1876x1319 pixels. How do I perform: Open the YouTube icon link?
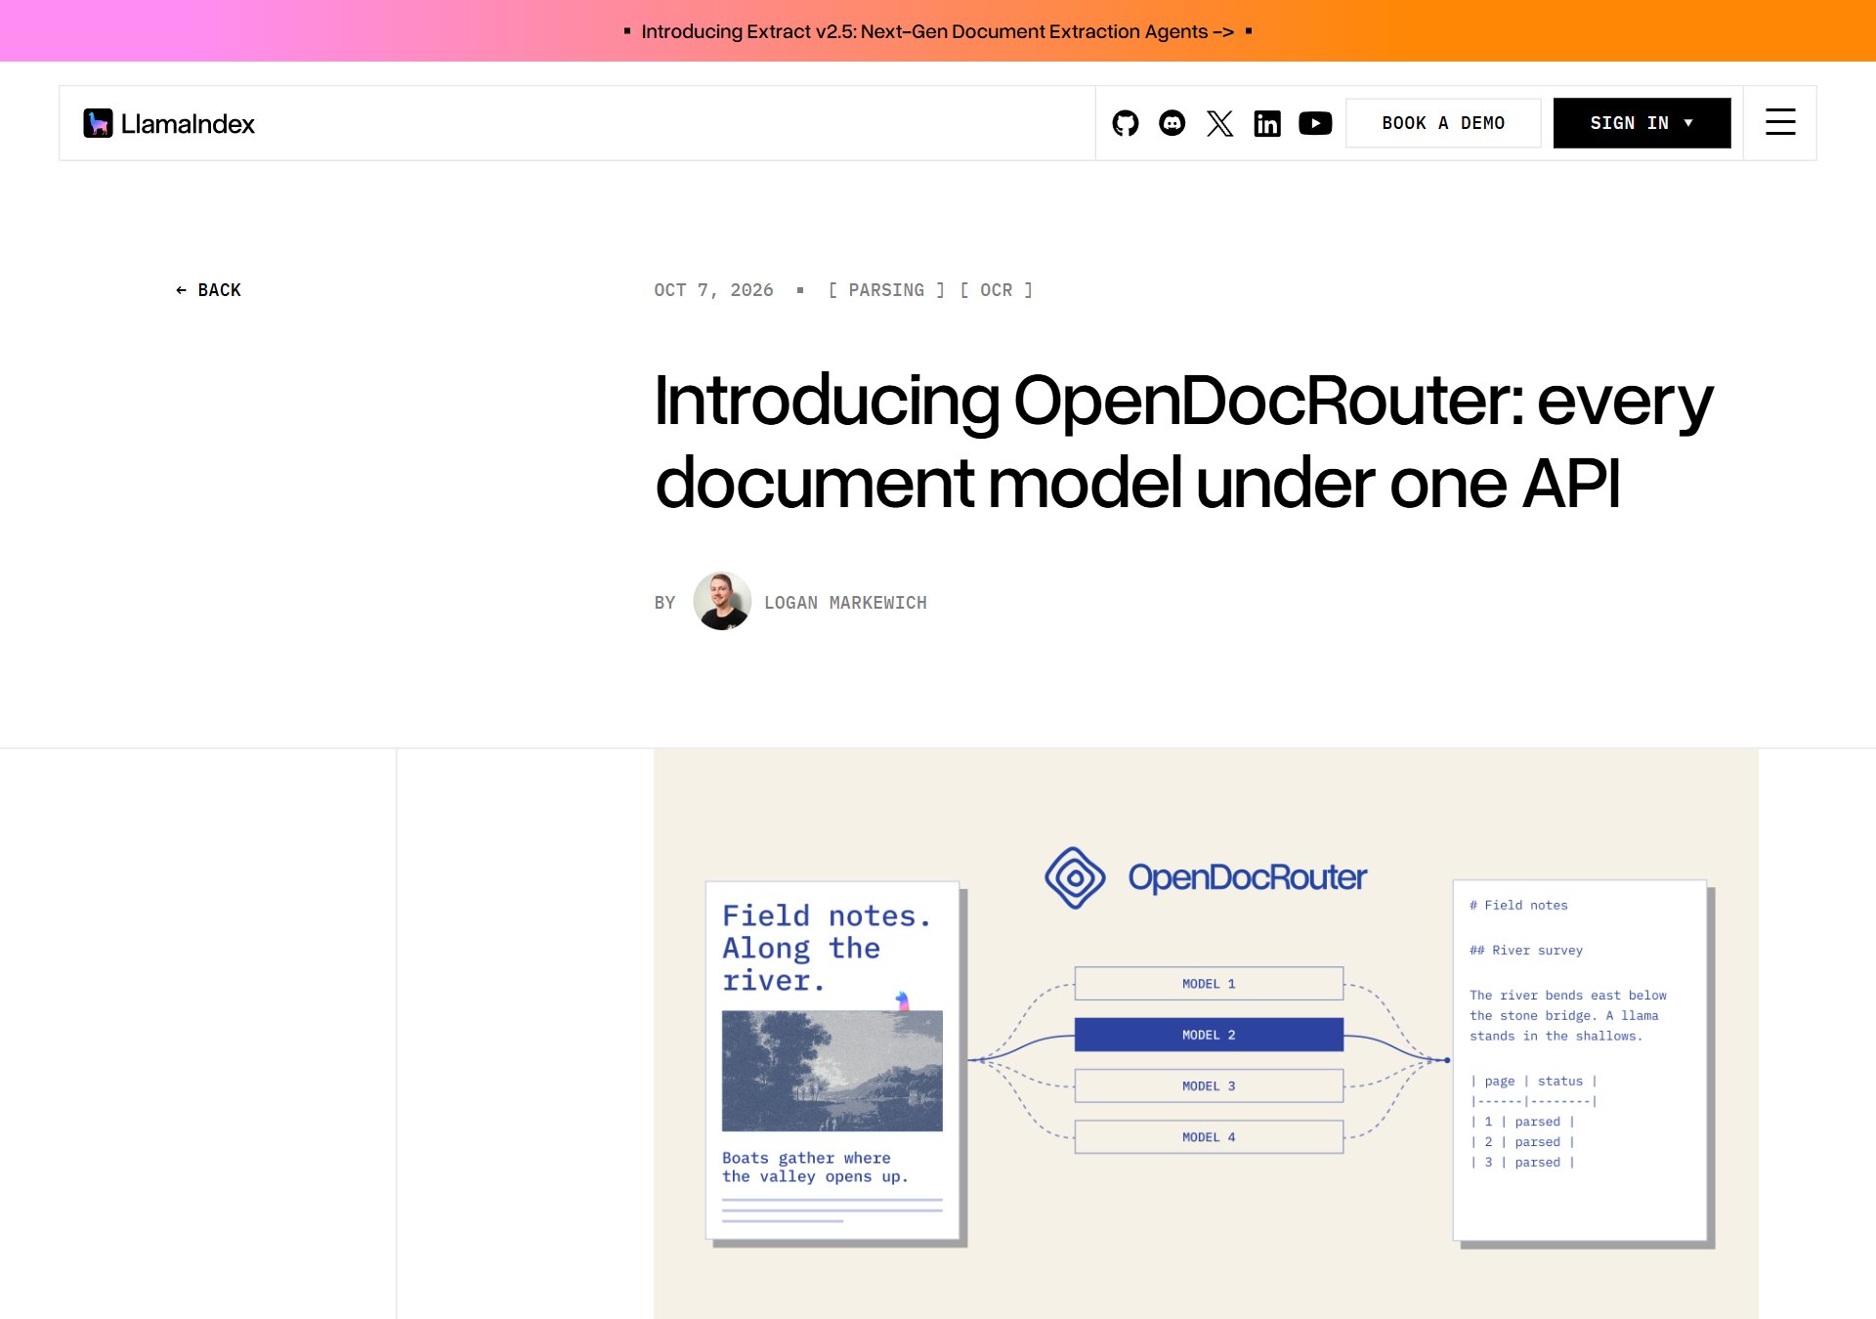coord(1315,123)
